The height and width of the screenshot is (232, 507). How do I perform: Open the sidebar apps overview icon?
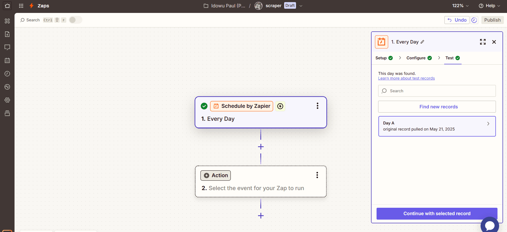click(7, 21)
